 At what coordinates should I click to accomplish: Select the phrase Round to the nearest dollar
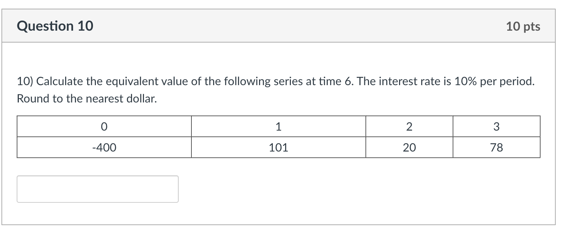[x=87, y=98]
